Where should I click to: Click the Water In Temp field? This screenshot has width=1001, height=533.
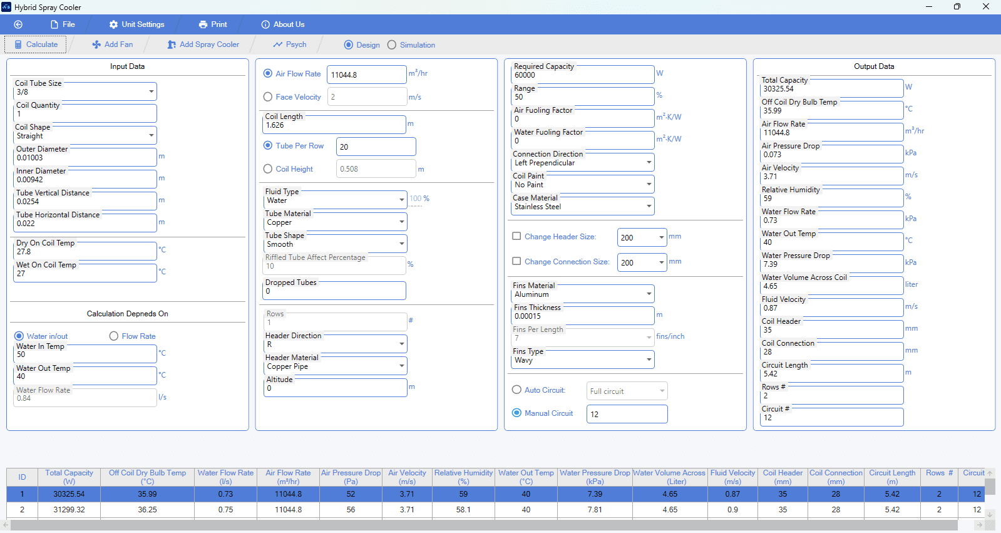point(85,354)
